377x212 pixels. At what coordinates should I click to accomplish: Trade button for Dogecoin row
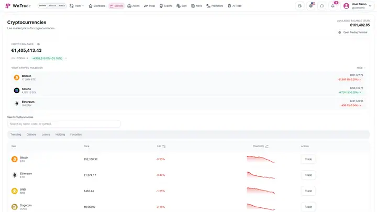308,207
